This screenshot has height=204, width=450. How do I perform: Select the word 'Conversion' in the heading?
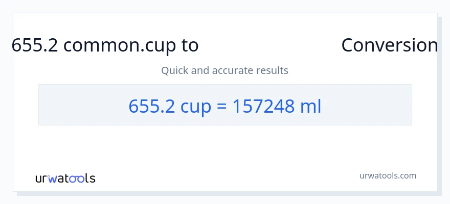pyautogui.click(x=389, y=45)
